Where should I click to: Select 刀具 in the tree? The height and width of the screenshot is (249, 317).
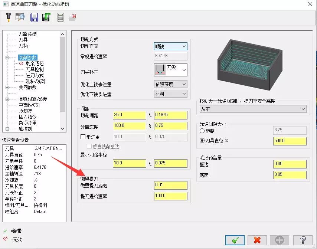point(23,40)
